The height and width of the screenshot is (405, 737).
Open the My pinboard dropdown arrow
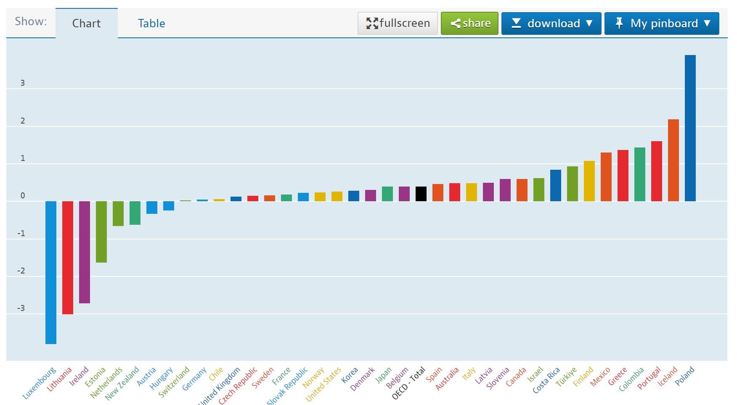coord(707,24)
